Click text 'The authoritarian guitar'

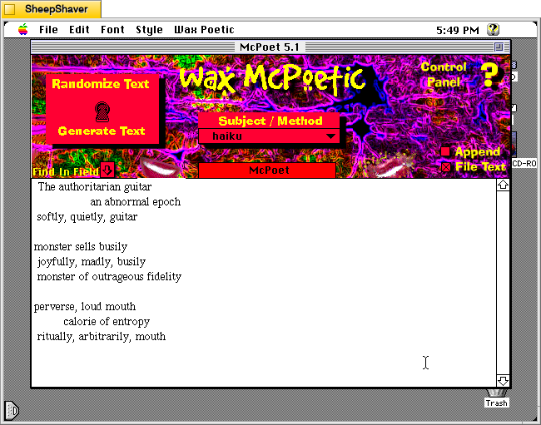(x=95, y=187)
